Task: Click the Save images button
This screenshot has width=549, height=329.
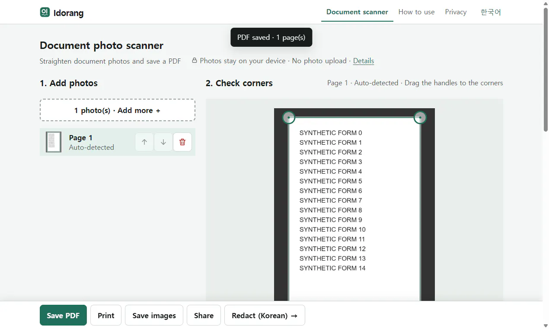Action: click(154, 315)
